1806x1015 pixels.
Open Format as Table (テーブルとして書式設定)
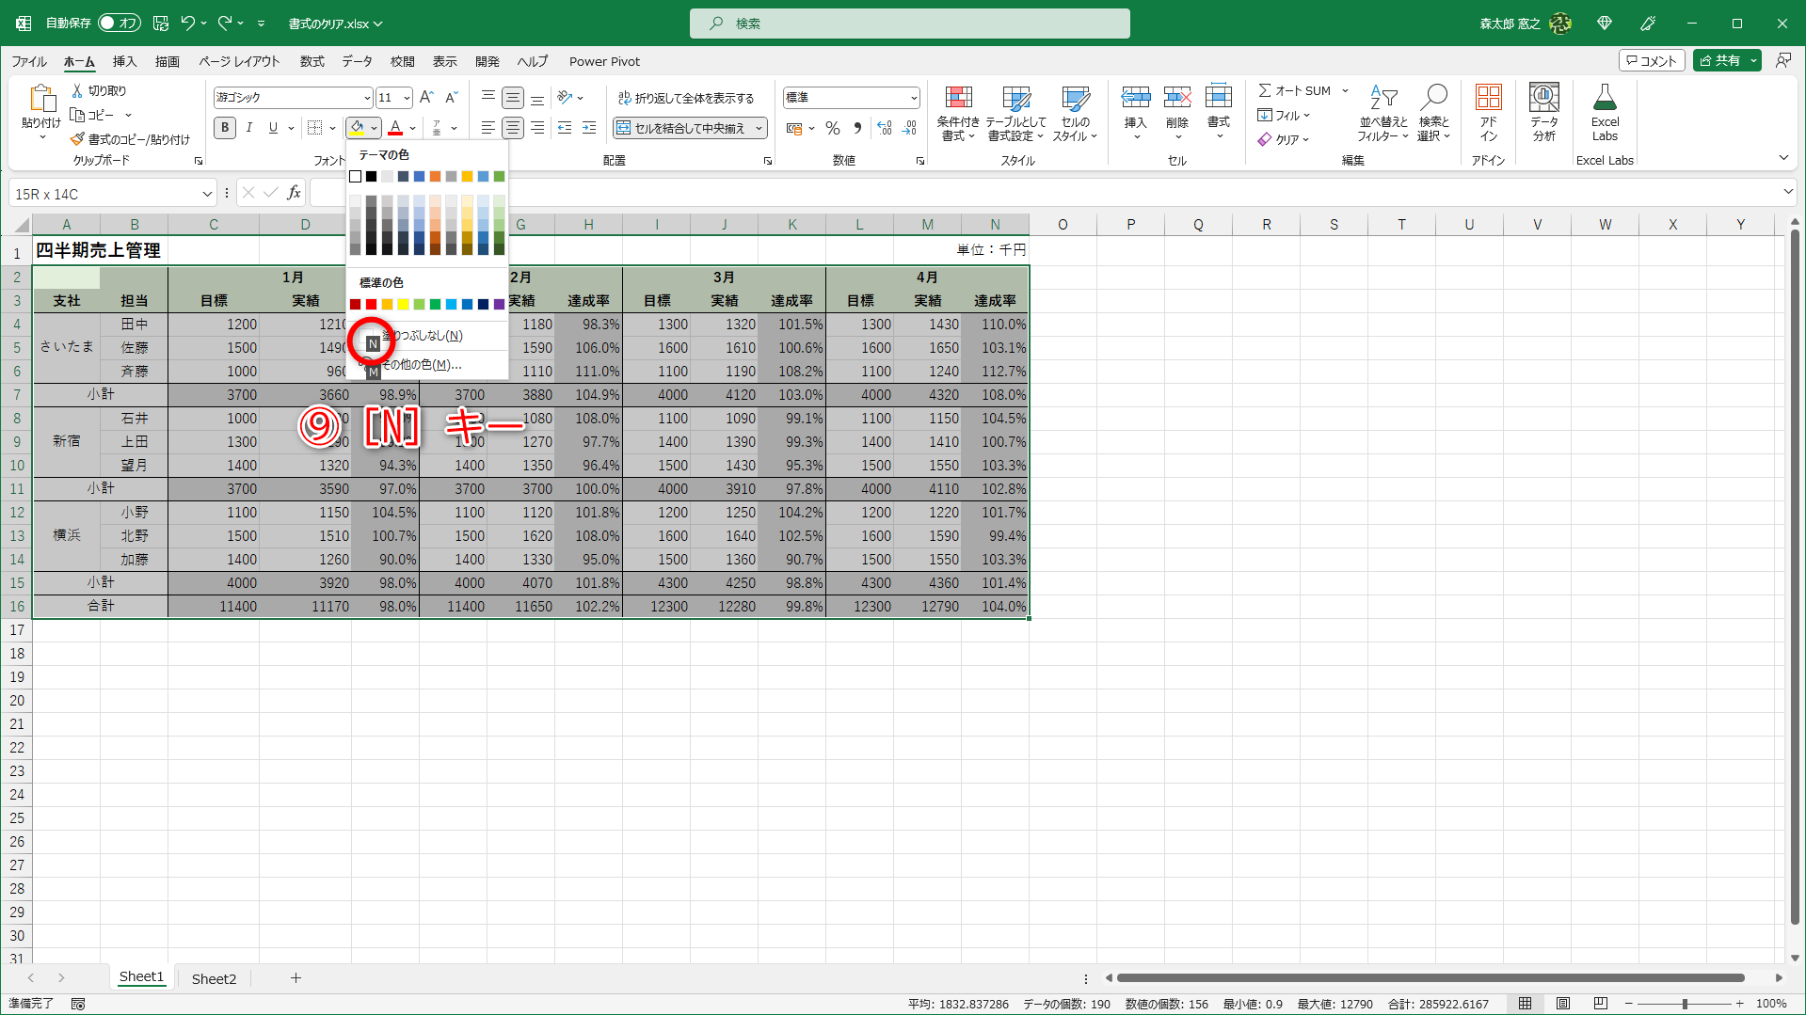(x=1015, y=113)
